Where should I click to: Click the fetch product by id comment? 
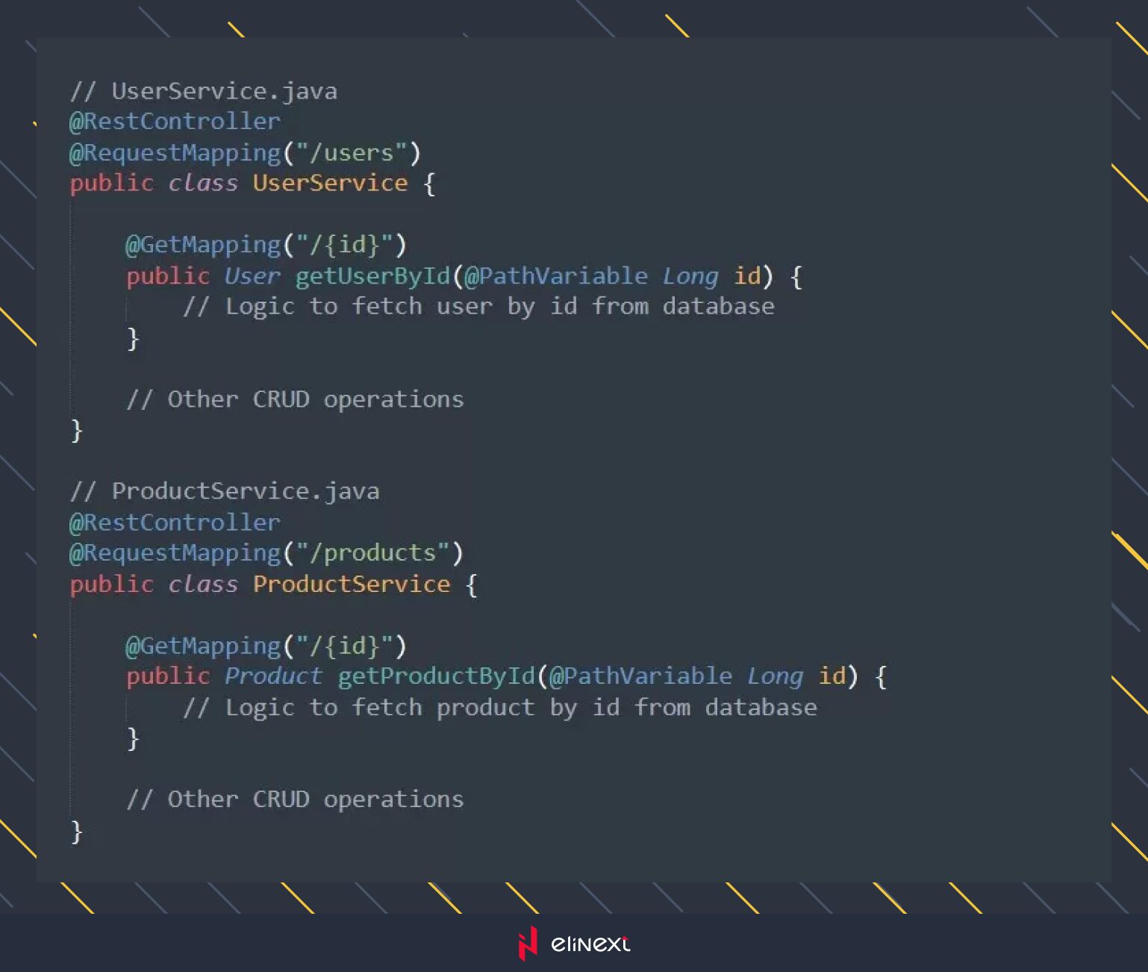(500, 708)
